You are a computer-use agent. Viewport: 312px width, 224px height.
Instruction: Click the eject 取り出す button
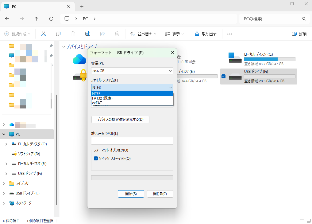pyautogui.click(x=206, y=34)
